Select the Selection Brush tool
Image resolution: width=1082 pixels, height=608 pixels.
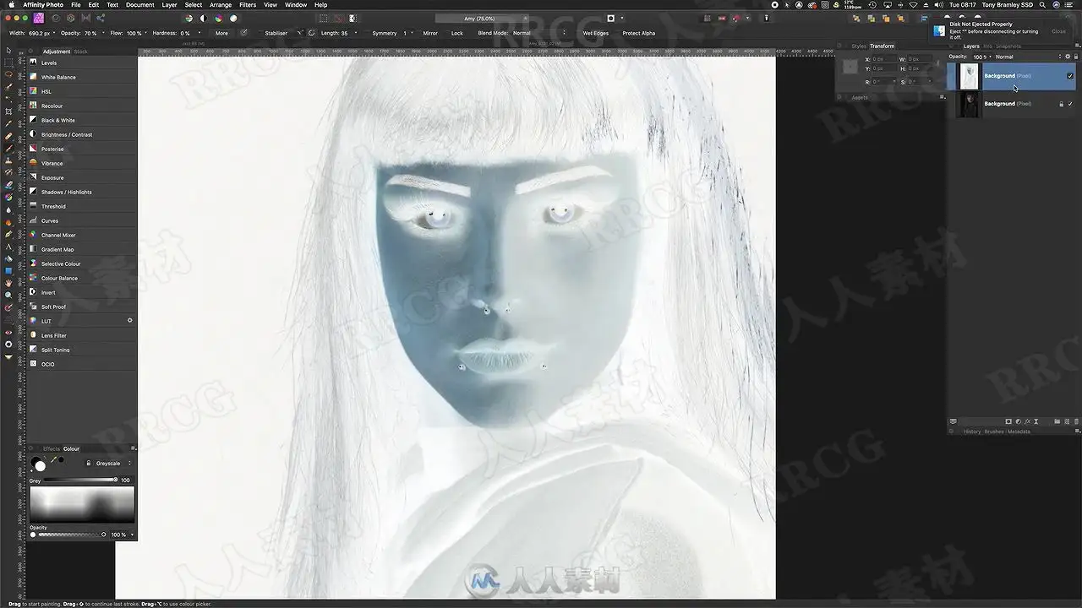(8, 86)
